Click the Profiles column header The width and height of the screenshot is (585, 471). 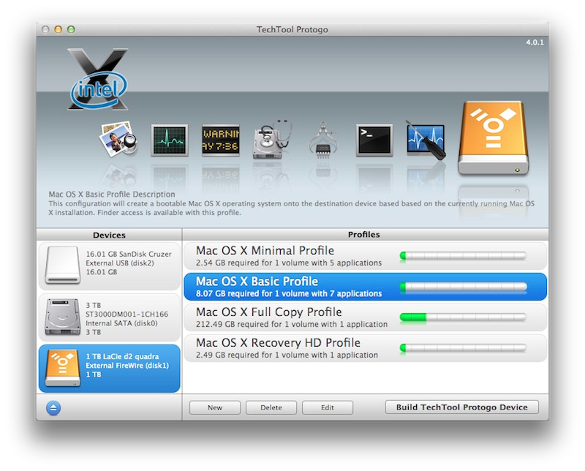(x=363, y=234)
